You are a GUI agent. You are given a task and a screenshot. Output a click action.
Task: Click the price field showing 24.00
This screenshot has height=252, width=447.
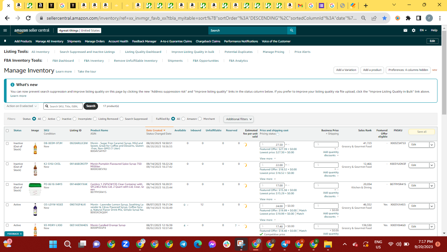click(272, 206)
